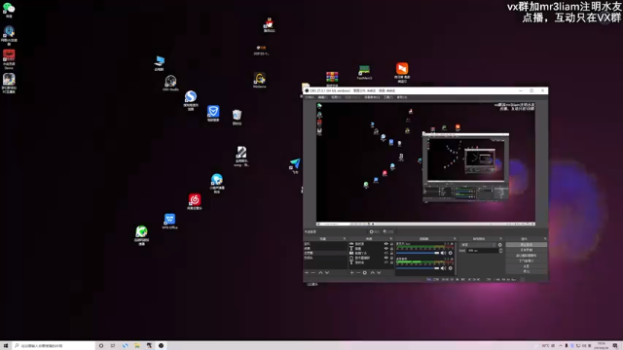Image resolution: width=623 pixels, height=350 pixels.
Task: Move selected source down in Sources panel
Action: 379,272
